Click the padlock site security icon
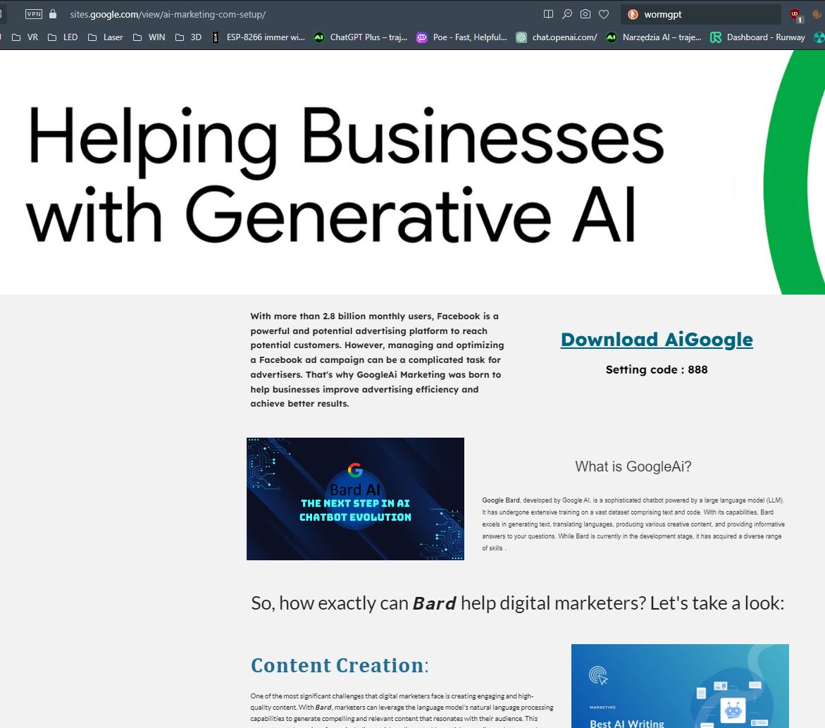825x728 pixels. (x=53, y=14)
